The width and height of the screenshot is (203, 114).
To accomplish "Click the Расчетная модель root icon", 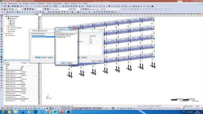I will pyautogui.click(x=6, y=16).
